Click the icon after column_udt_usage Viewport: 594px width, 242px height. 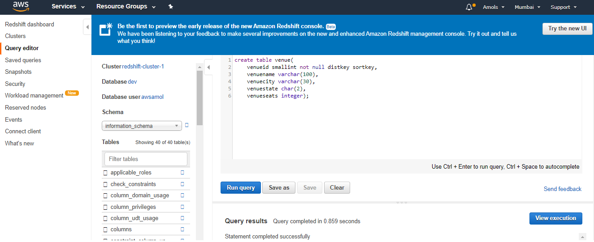coord(182,218)
